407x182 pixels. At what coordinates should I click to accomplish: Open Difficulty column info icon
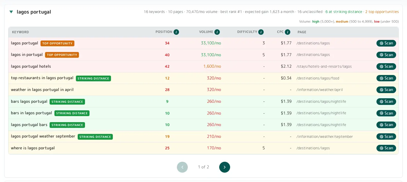point(261,32)
